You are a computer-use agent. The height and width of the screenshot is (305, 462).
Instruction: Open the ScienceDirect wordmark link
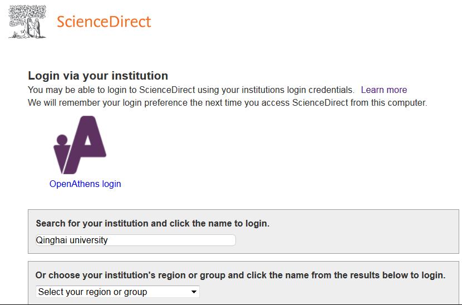[x=104, y=22]
